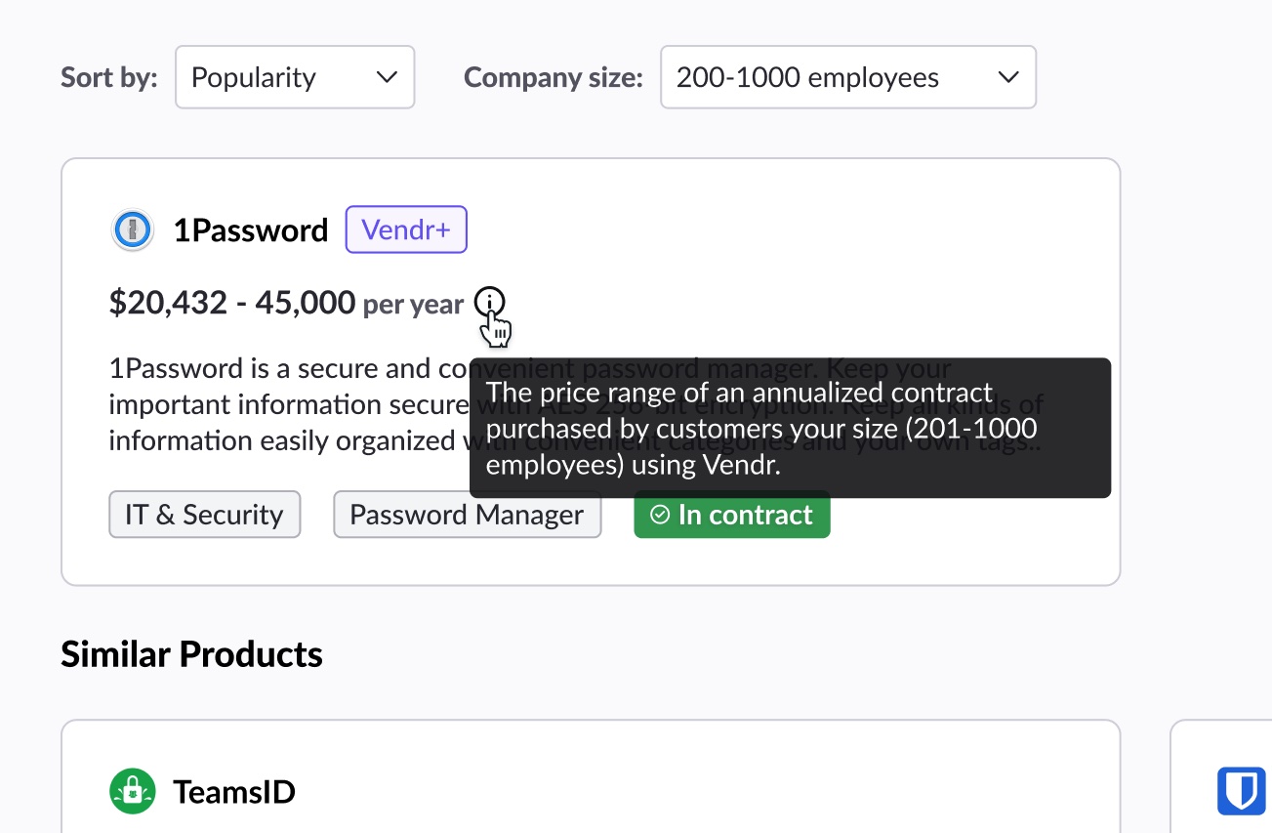Click the price info circle icon
Screen dimensions: 1272x833
click(490, 303)
